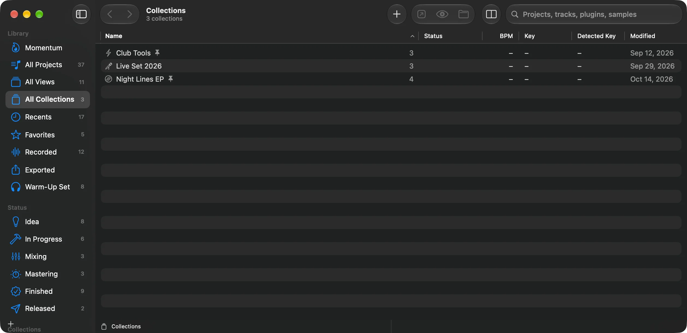
Task: Select All Views in the sidebar
Action: coord(48,82)
